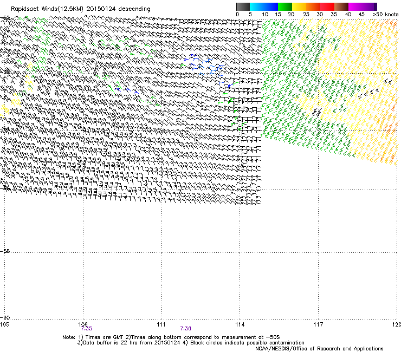The width and height of the screenshot is (401, 352).
Task: Click the longitude axis label '105'
Action: click(4, 324)
